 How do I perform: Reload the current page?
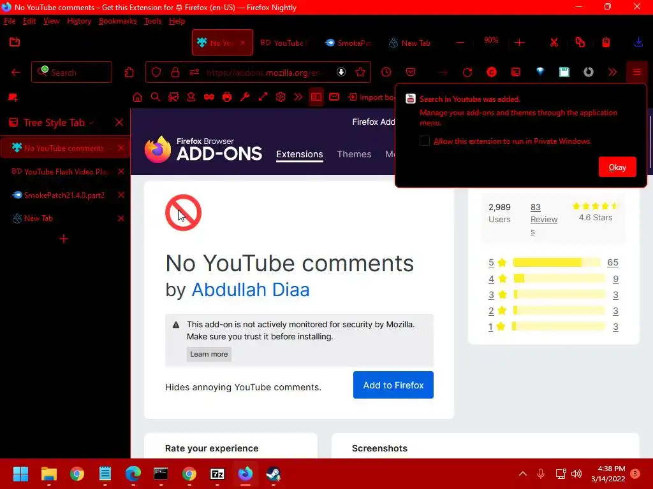[x=467, y=73]
